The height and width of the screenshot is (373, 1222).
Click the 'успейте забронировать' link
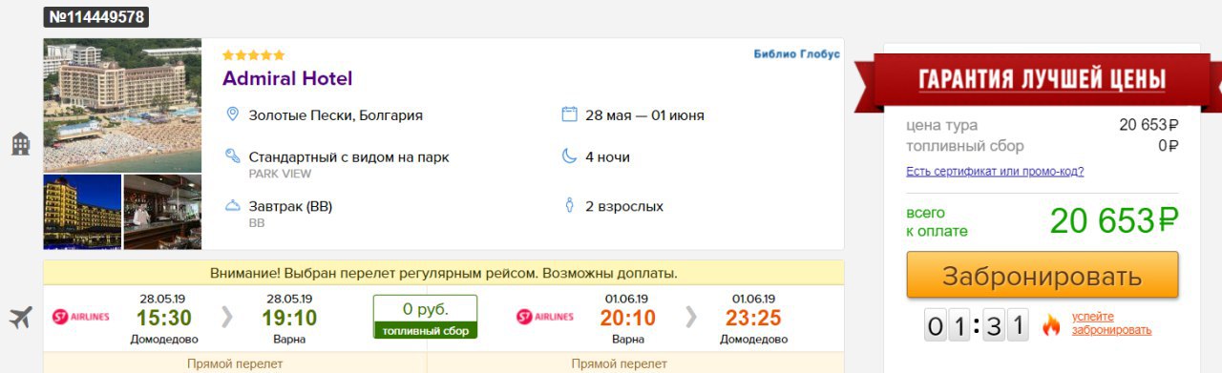coord(1111,323)
